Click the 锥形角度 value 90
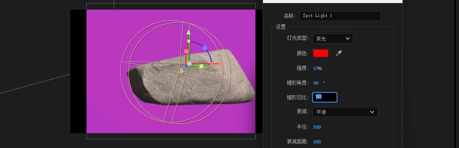This screenshot has width=459, height=148. (x=316, y=83)
